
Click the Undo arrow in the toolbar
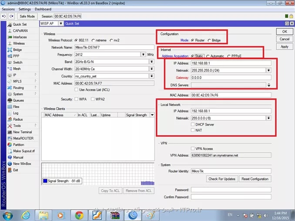point(4,17)
